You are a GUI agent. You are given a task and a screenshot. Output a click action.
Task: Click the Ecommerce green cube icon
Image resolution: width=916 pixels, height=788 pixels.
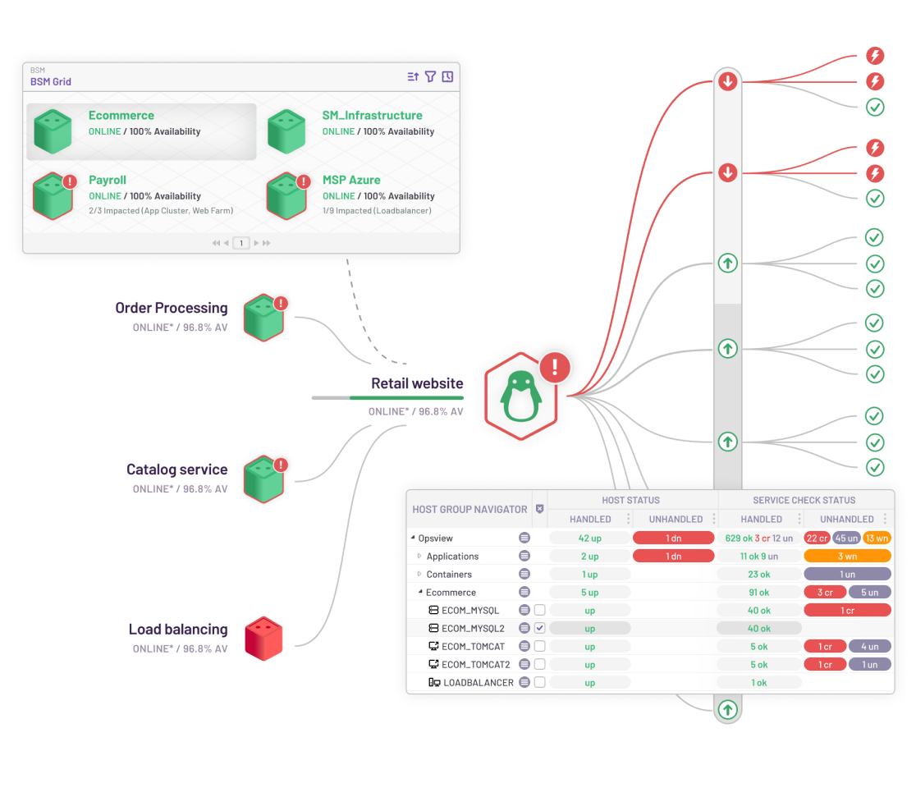click(x=53, y=131)
